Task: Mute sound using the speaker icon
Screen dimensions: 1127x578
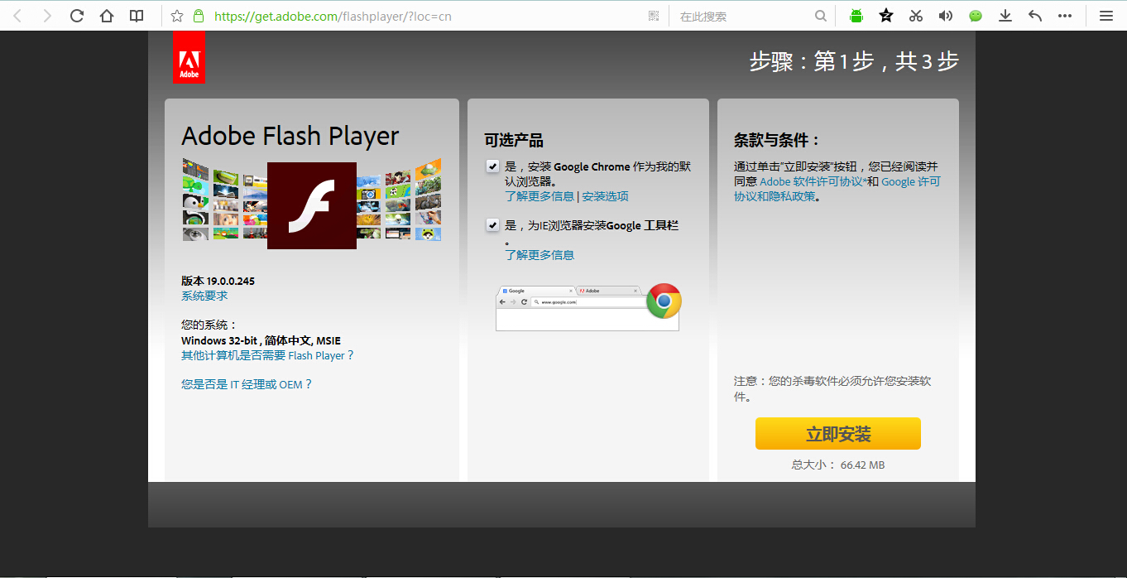Action: (x=945, y=16)
